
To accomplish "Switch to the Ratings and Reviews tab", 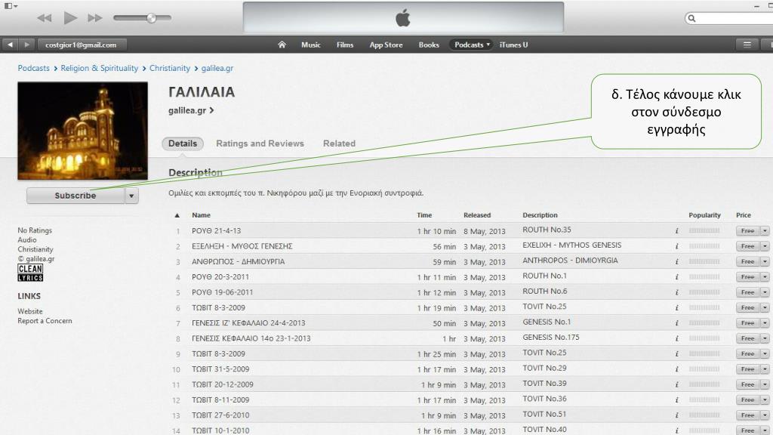I will click(x=260, y=143).
